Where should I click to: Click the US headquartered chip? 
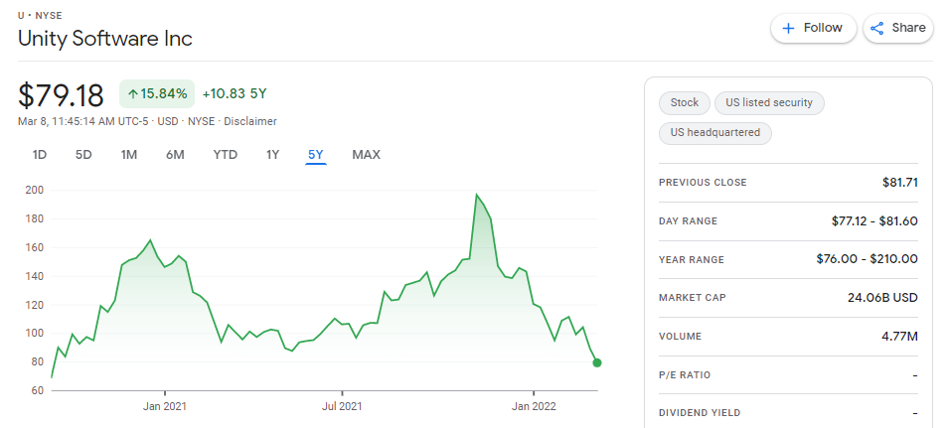pos(715,132)
